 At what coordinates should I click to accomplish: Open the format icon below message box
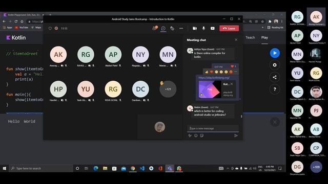click(x=190, y=135)
